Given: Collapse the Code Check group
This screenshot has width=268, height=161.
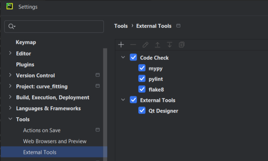Looking at the screenshot, I should [123, 58].
